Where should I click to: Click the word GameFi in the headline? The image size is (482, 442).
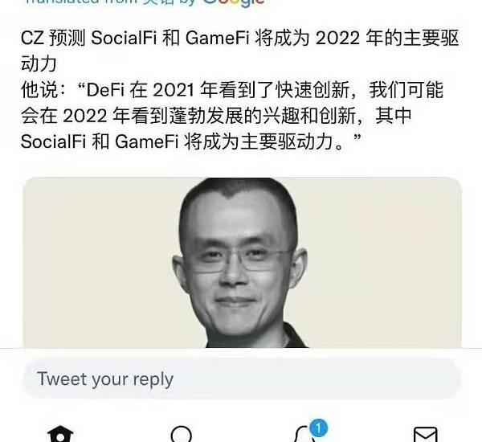[218, 38]
